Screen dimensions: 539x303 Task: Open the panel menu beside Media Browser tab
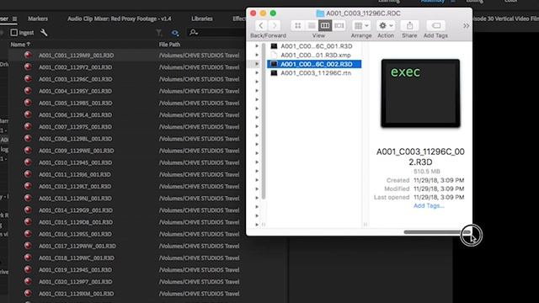click(15, 19)
